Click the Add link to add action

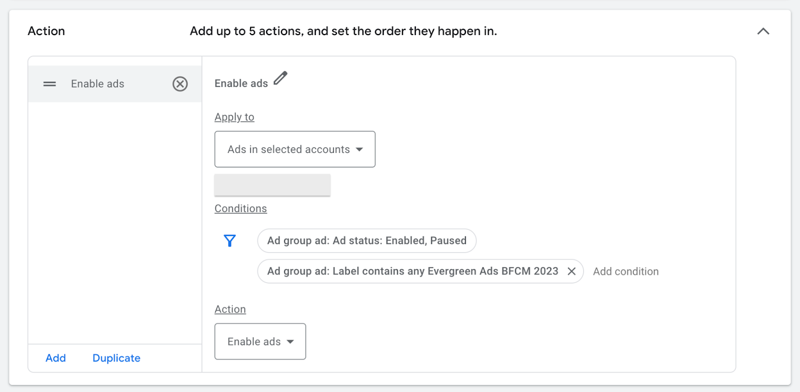(55, 358)
